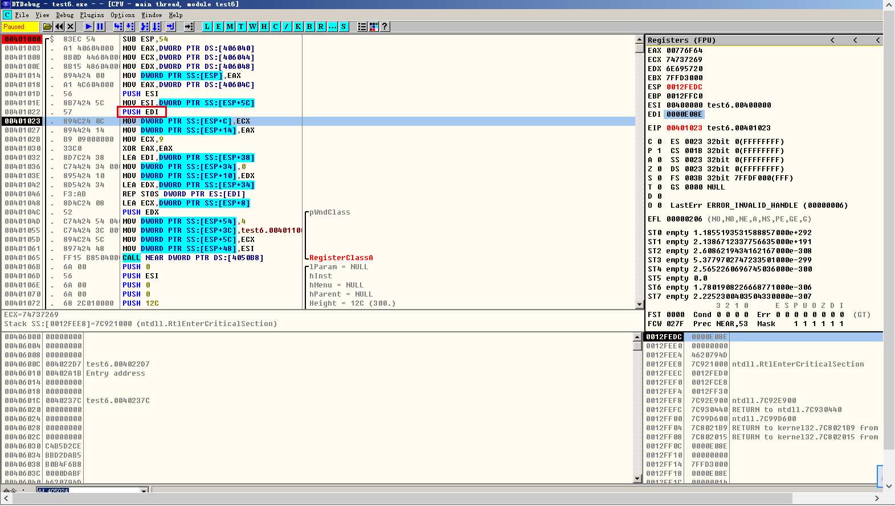895x506 pixels.
Task: Click into the command bar input field
Action: point(88,490)
